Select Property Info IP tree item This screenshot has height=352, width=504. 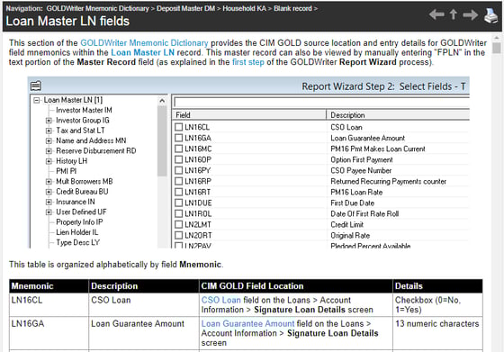[x=79, y=222]
